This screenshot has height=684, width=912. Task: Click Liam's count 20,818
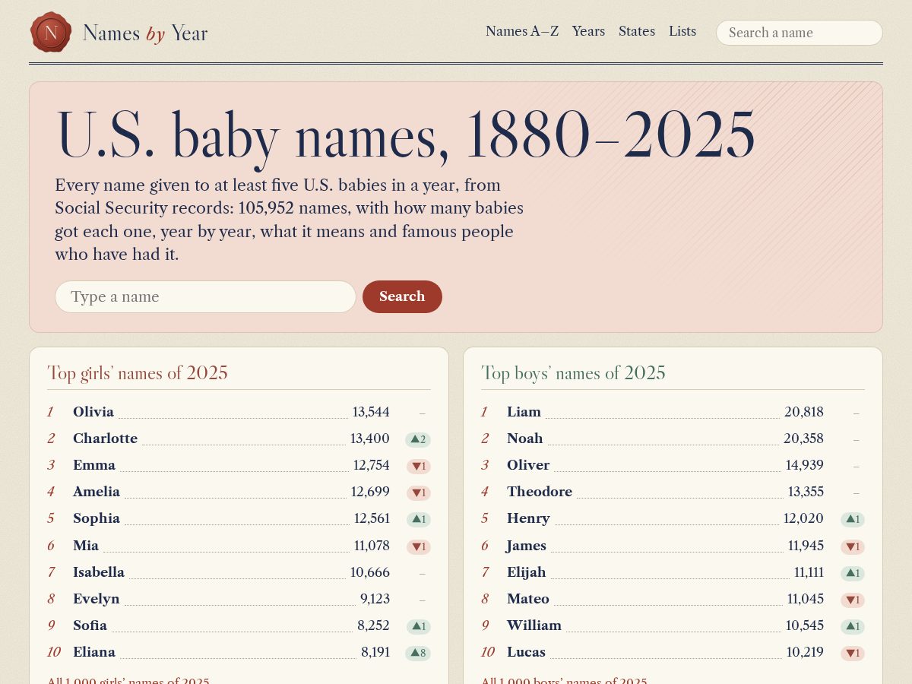804,412
